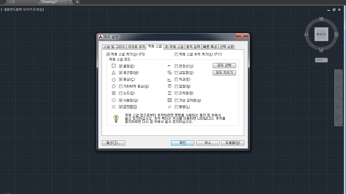The height and width of the screenshot is (194, 346).
Task: Switch to the 동적 입력 tab
Action: (193, 47)
